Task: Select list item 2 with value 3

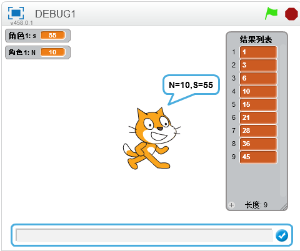Action: (x=258, y=65)
